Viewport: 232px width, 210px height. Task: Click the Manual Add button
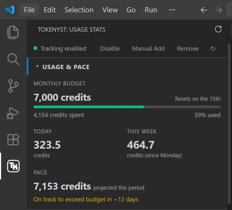click(148, 48)
